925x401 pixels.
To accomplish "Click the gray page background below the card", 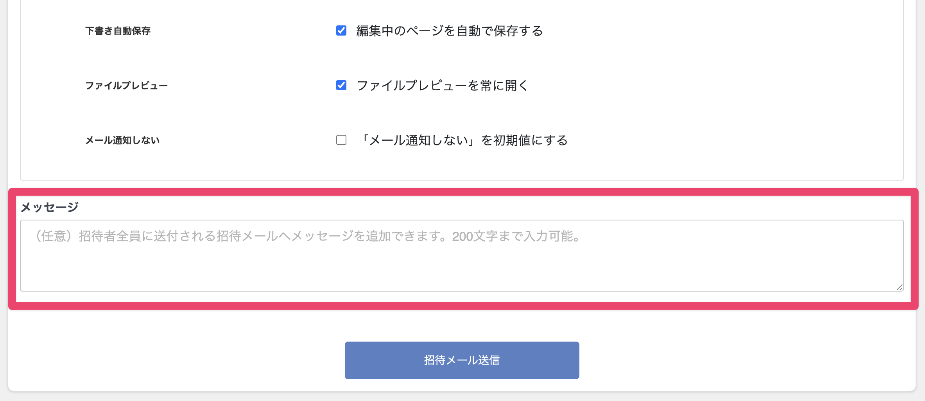I will (461, 396).
